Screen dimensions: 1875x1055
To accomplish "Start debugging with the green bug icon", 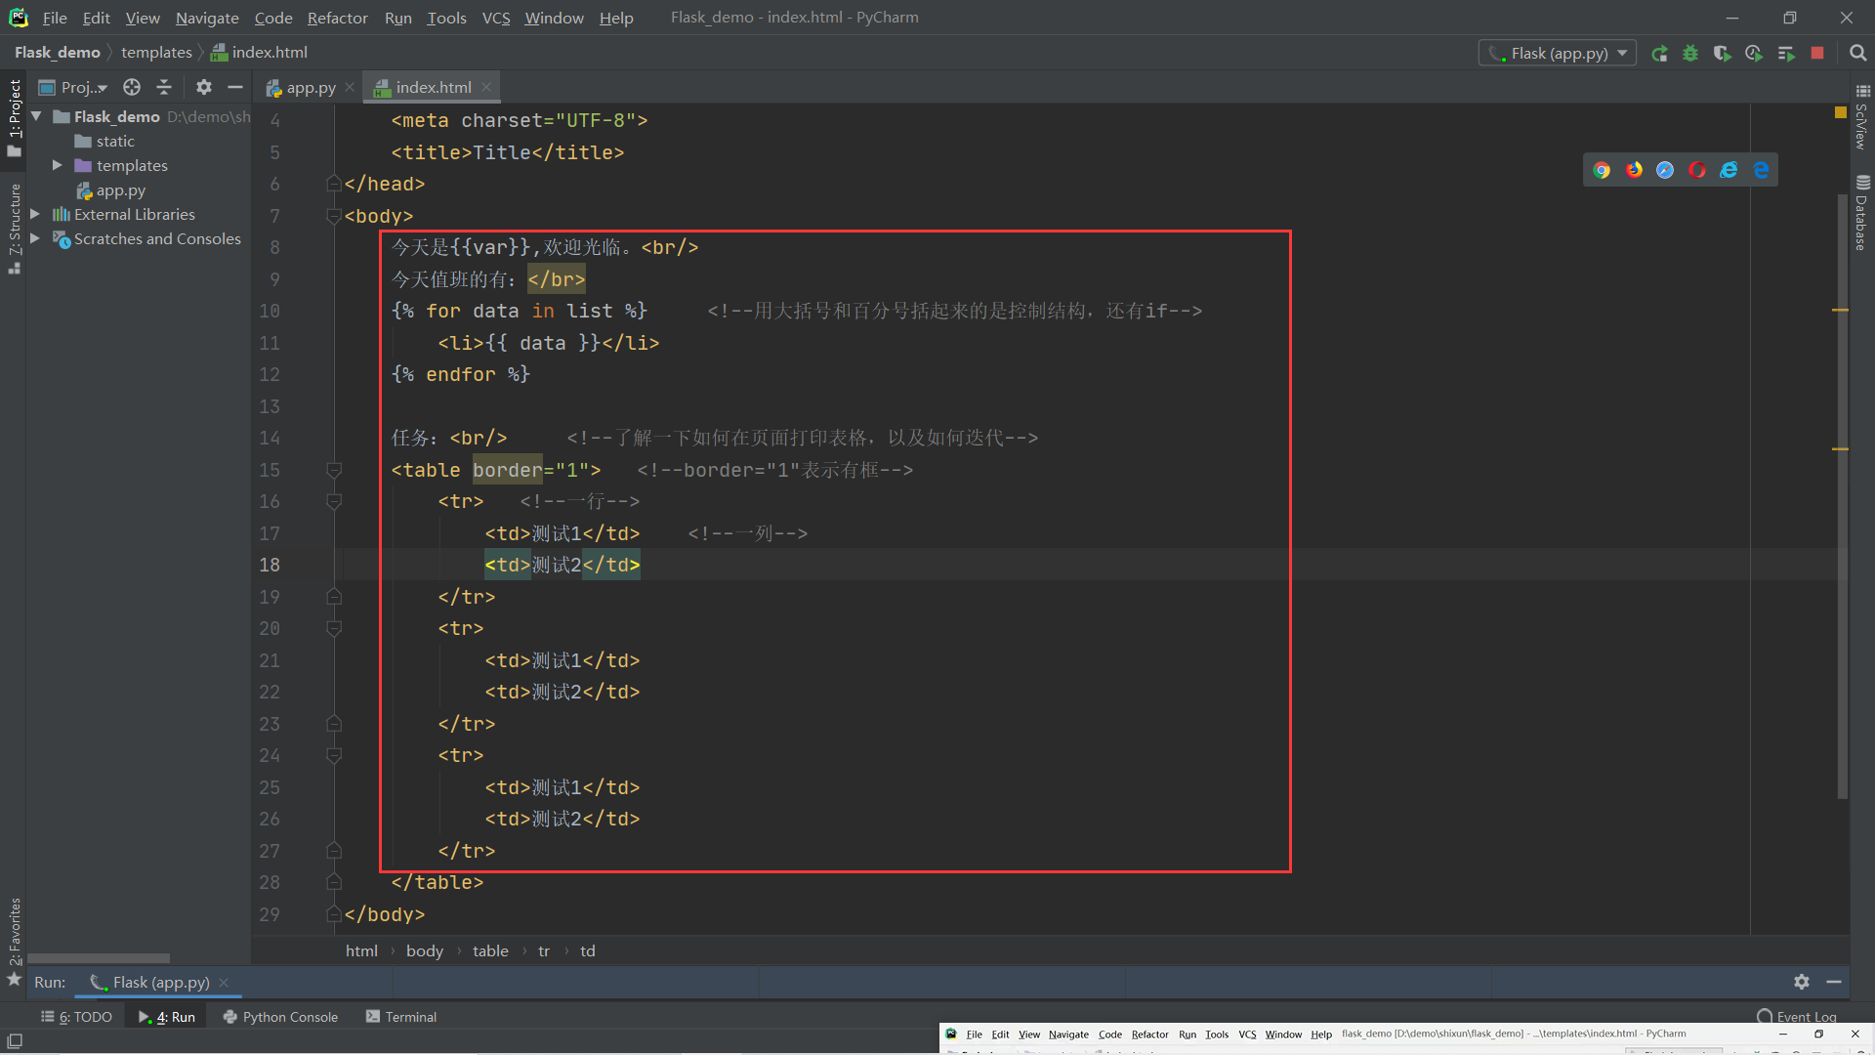I will [x=1690, y=54].
